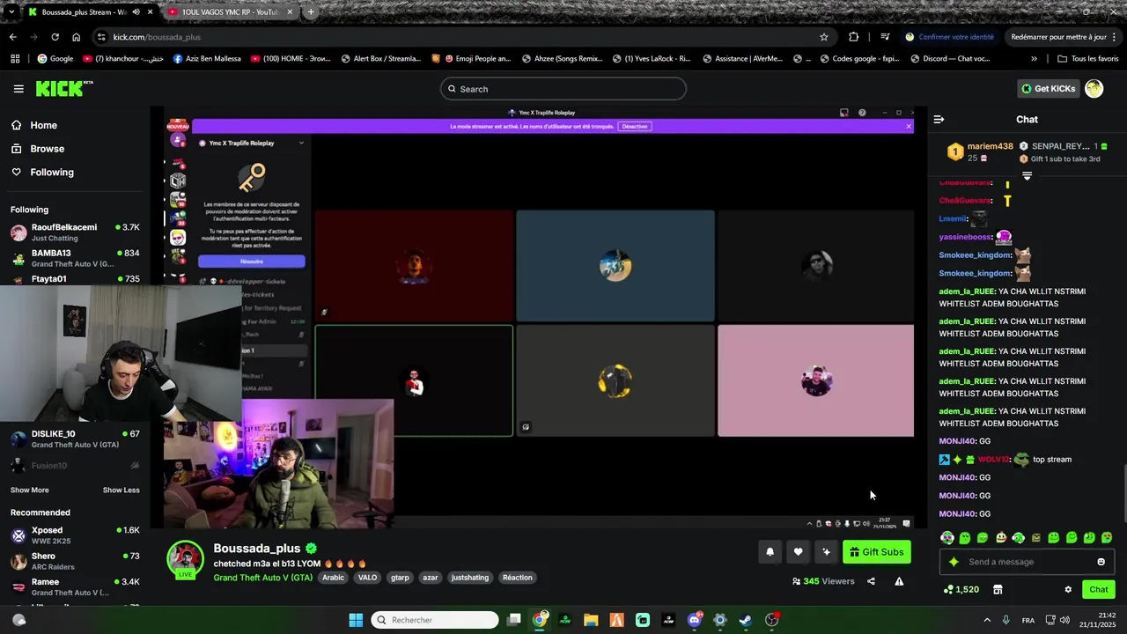Open the browser extensions puzzle icon

(853, 37)
